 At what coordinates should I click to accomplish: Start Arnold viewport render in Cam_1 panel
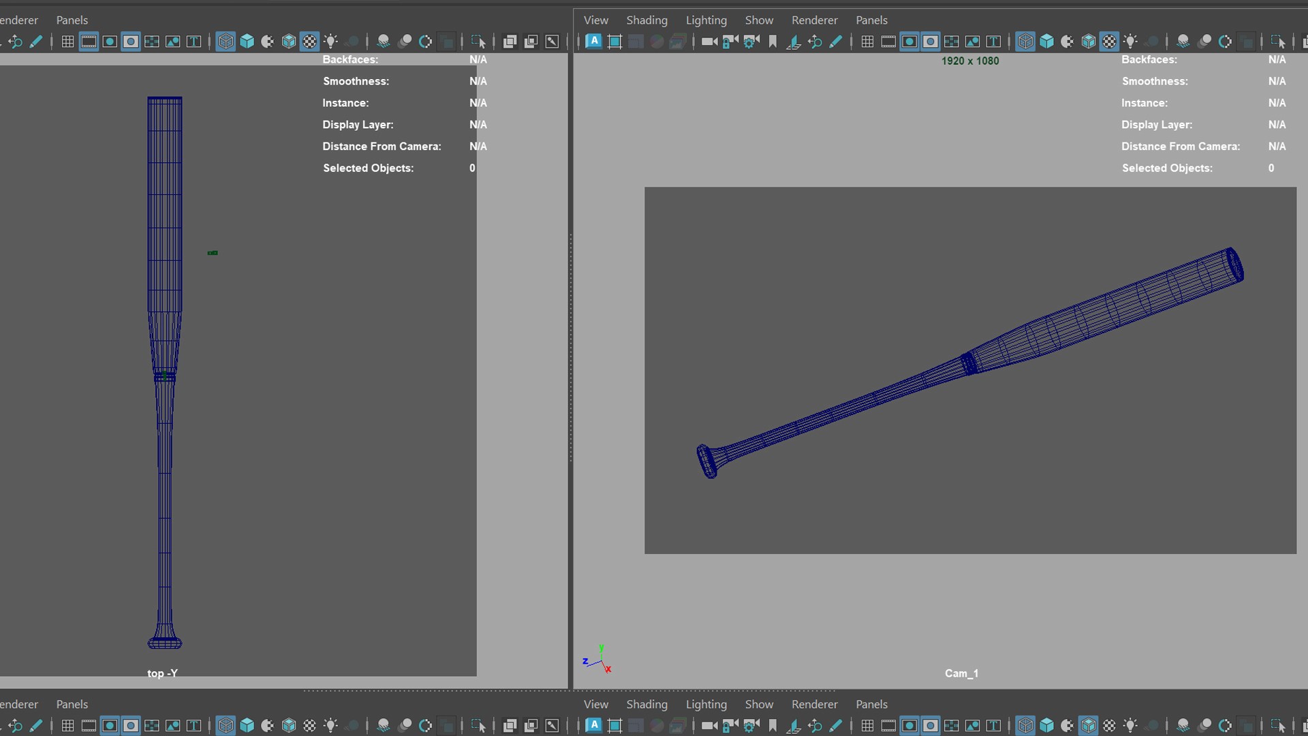pos(594,42)
